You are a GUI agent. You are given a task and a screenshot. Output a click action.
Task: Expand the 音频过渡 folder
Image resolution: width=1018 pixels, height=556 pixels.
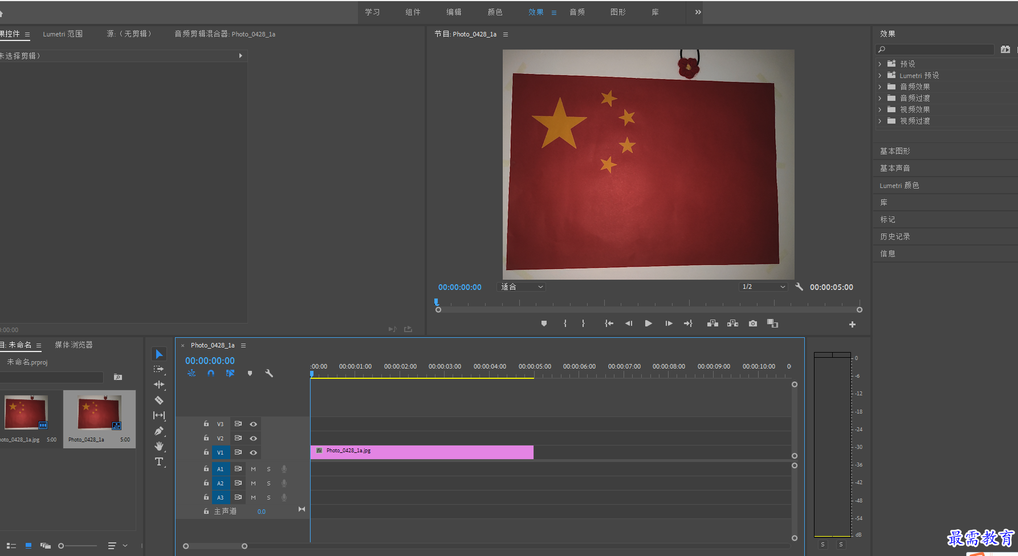[x=880, y=98]
